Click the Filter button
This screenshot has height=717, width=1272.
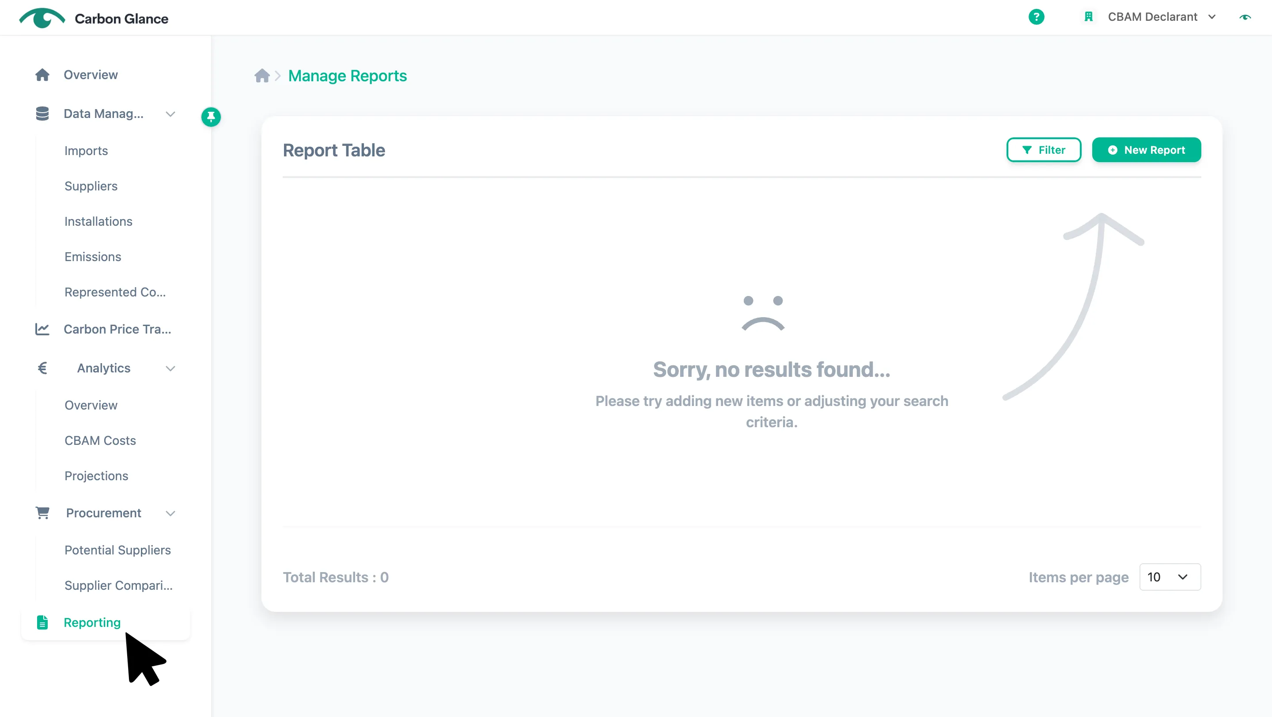[1044, 150]
